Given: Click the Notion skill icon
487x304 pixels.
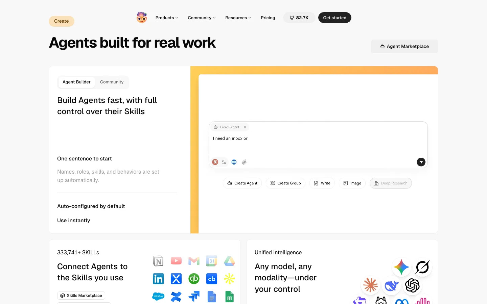Looking at the screenshot, I should (x=158, y=261).
